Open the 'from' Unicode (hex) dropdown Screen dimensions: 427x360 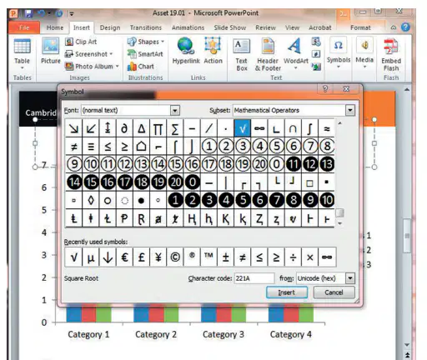point(350,278)
